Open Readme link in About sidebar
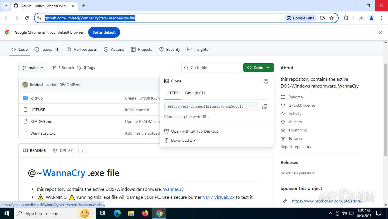388x219 pixels. 292,97
